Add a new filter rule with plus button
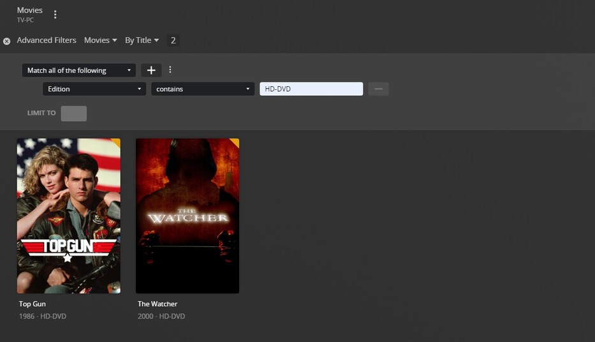Screen dimensions: 595x342 pyautogui.click(x=151, y=70)
